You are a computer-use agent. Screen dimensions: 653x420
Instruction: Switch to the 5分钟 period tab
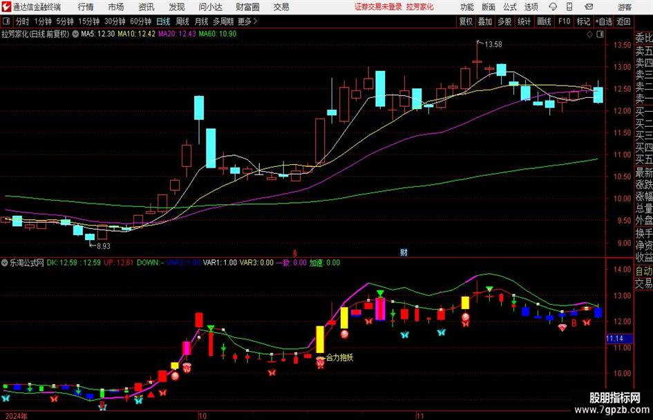[x=65, y=21]
